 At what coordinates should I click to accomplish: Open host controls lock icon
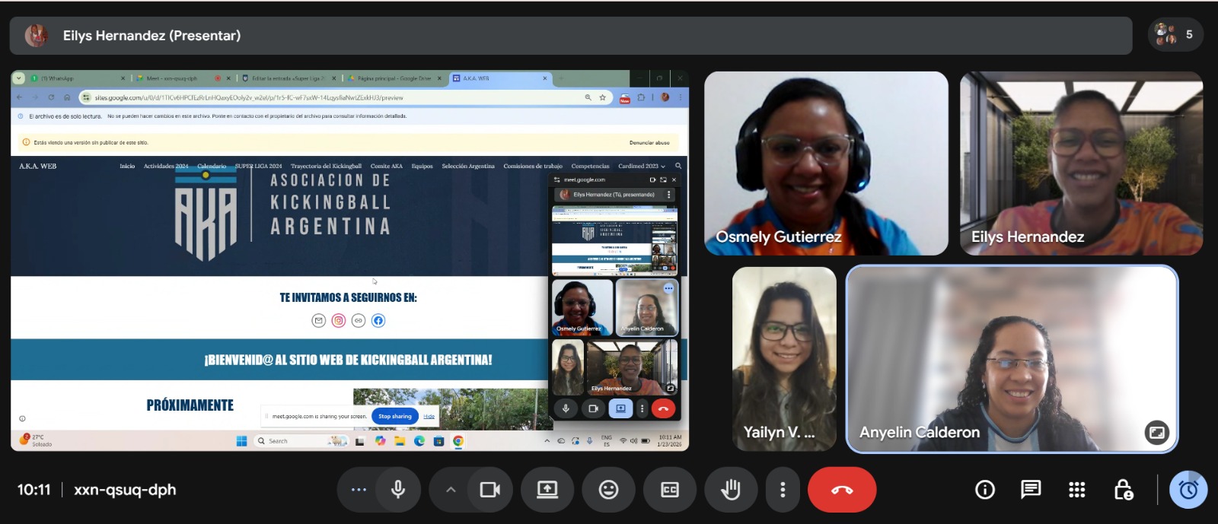[1123, 490]
